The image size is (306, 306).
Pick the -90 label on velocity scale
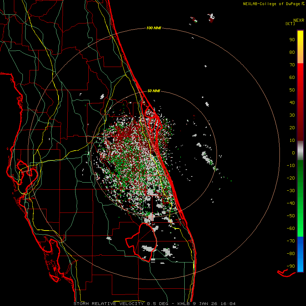click(291, 266)
